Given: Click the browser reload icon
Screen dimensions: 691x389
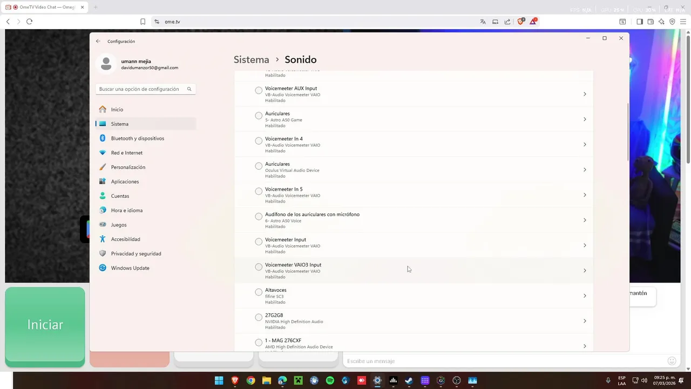Looking at the screenshot, I should (x=29, y=22).
